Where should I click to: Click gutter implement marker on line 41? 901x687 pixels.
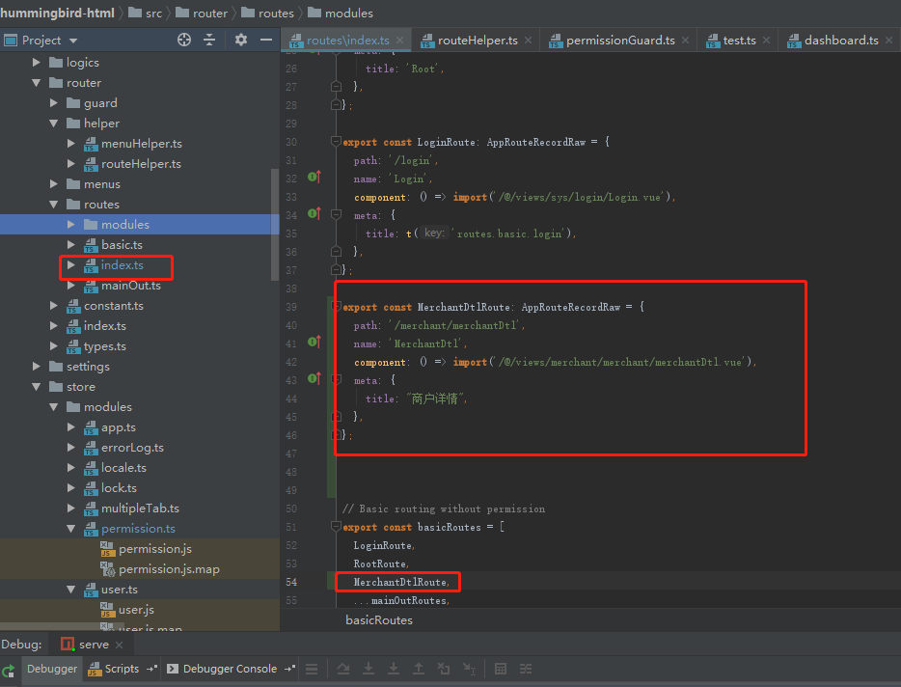(x=314, y=343)
